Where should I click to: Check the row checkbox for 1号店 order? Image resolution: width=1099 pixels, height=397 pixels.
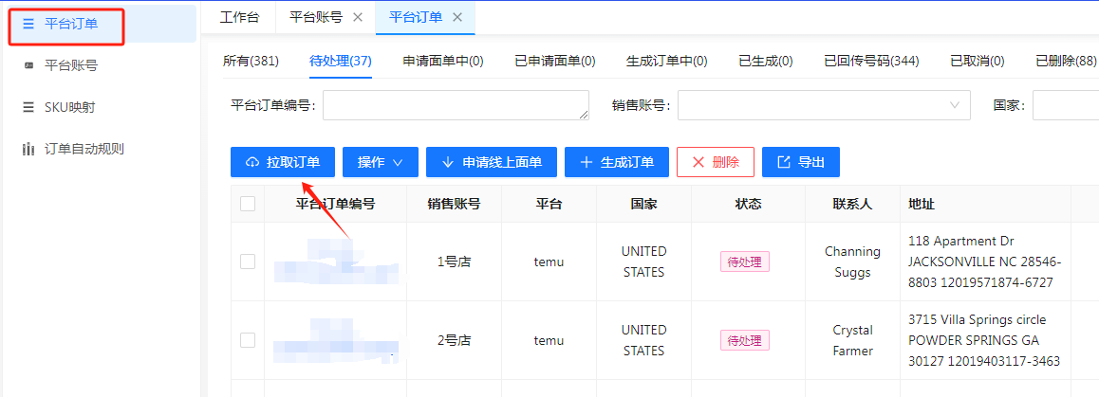(248, 262)
